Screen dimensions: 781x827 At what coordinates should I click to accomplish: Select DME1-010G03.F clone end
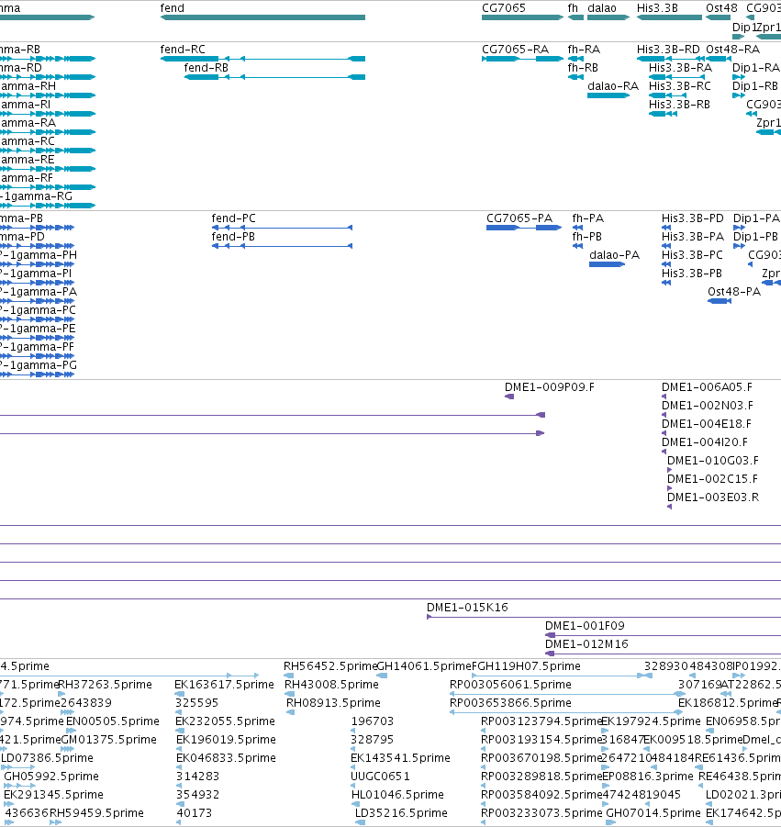tap(669, 470)
